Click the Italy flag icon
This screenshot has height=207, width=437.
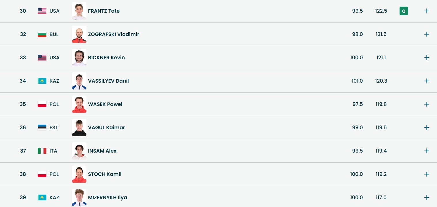[x=42, y=151]
